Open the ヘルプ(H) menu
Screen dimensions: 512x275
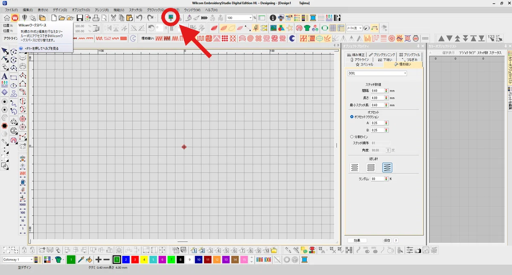pos(211,9)
